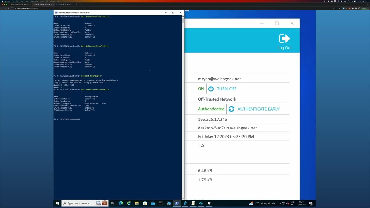The image size is (370, 208).
Task: Click the Chrome Update button
Action: pos(365,8)
